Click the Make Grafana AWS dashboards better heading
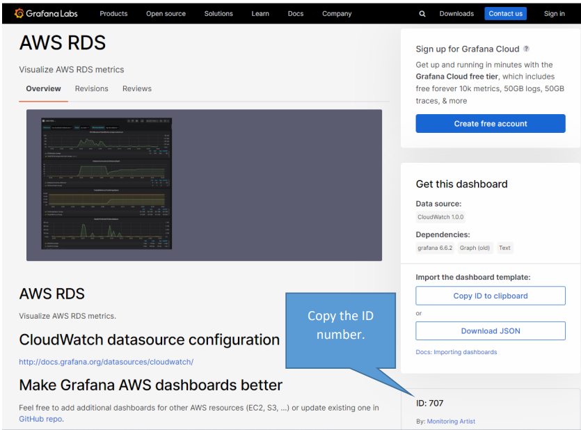Viewport: 581px width, 430px height. tap(150, 385)
